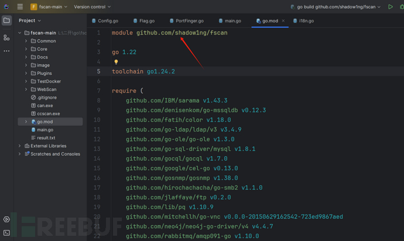The width and height of the screenshot is (404, 241).
Task: Close the go.mod editor tab
Action: click(283, 21)
